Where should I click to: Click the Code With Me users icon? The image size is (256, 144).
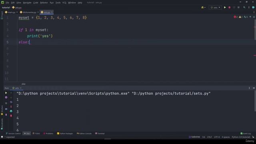tap(202, 7)
